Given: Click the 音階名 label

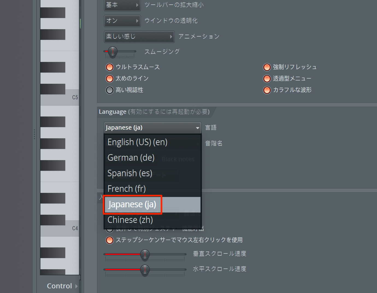Looking at the screenshot, I should (214, 143).
